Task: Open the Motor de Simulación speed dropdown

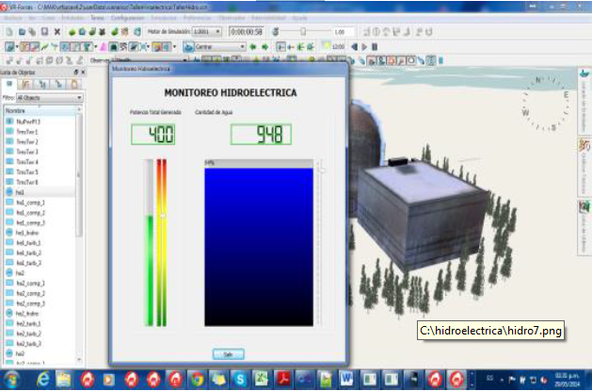Action: coord(206,31)
